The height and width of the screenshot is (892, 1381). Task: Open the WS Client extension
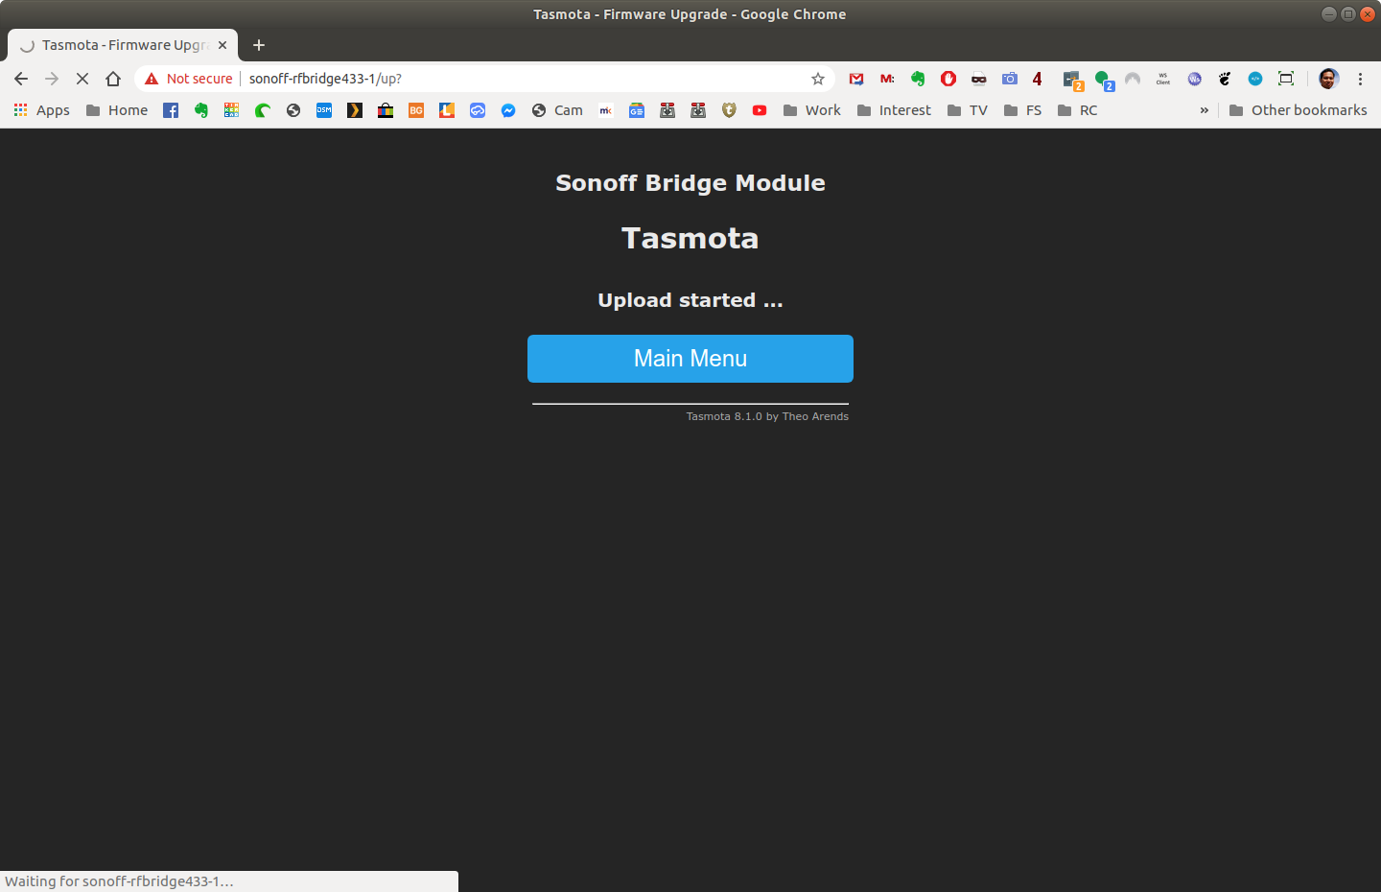pos(1163,79)
